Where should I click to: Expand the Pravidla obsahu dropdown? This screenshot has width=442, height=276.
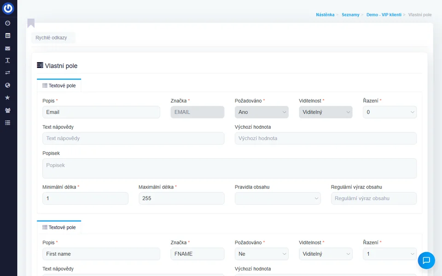click(278, 198)
